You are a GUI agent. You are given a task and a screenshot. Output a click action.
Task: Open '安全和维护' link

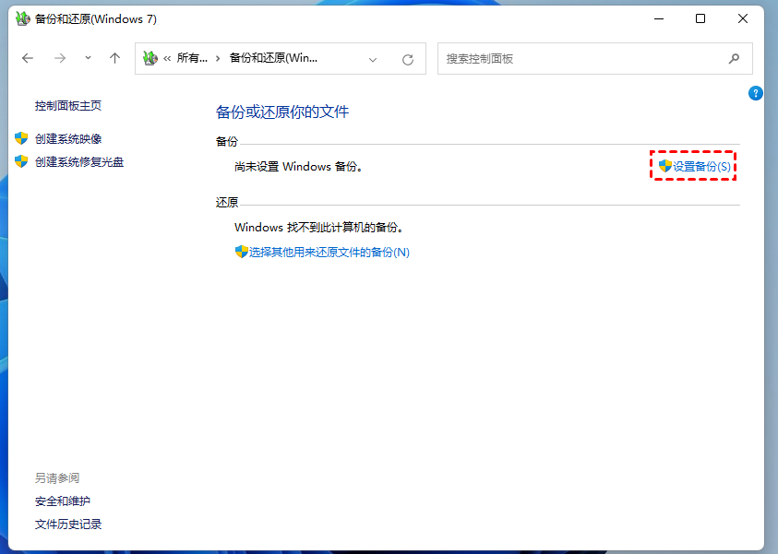click(63, 501)
